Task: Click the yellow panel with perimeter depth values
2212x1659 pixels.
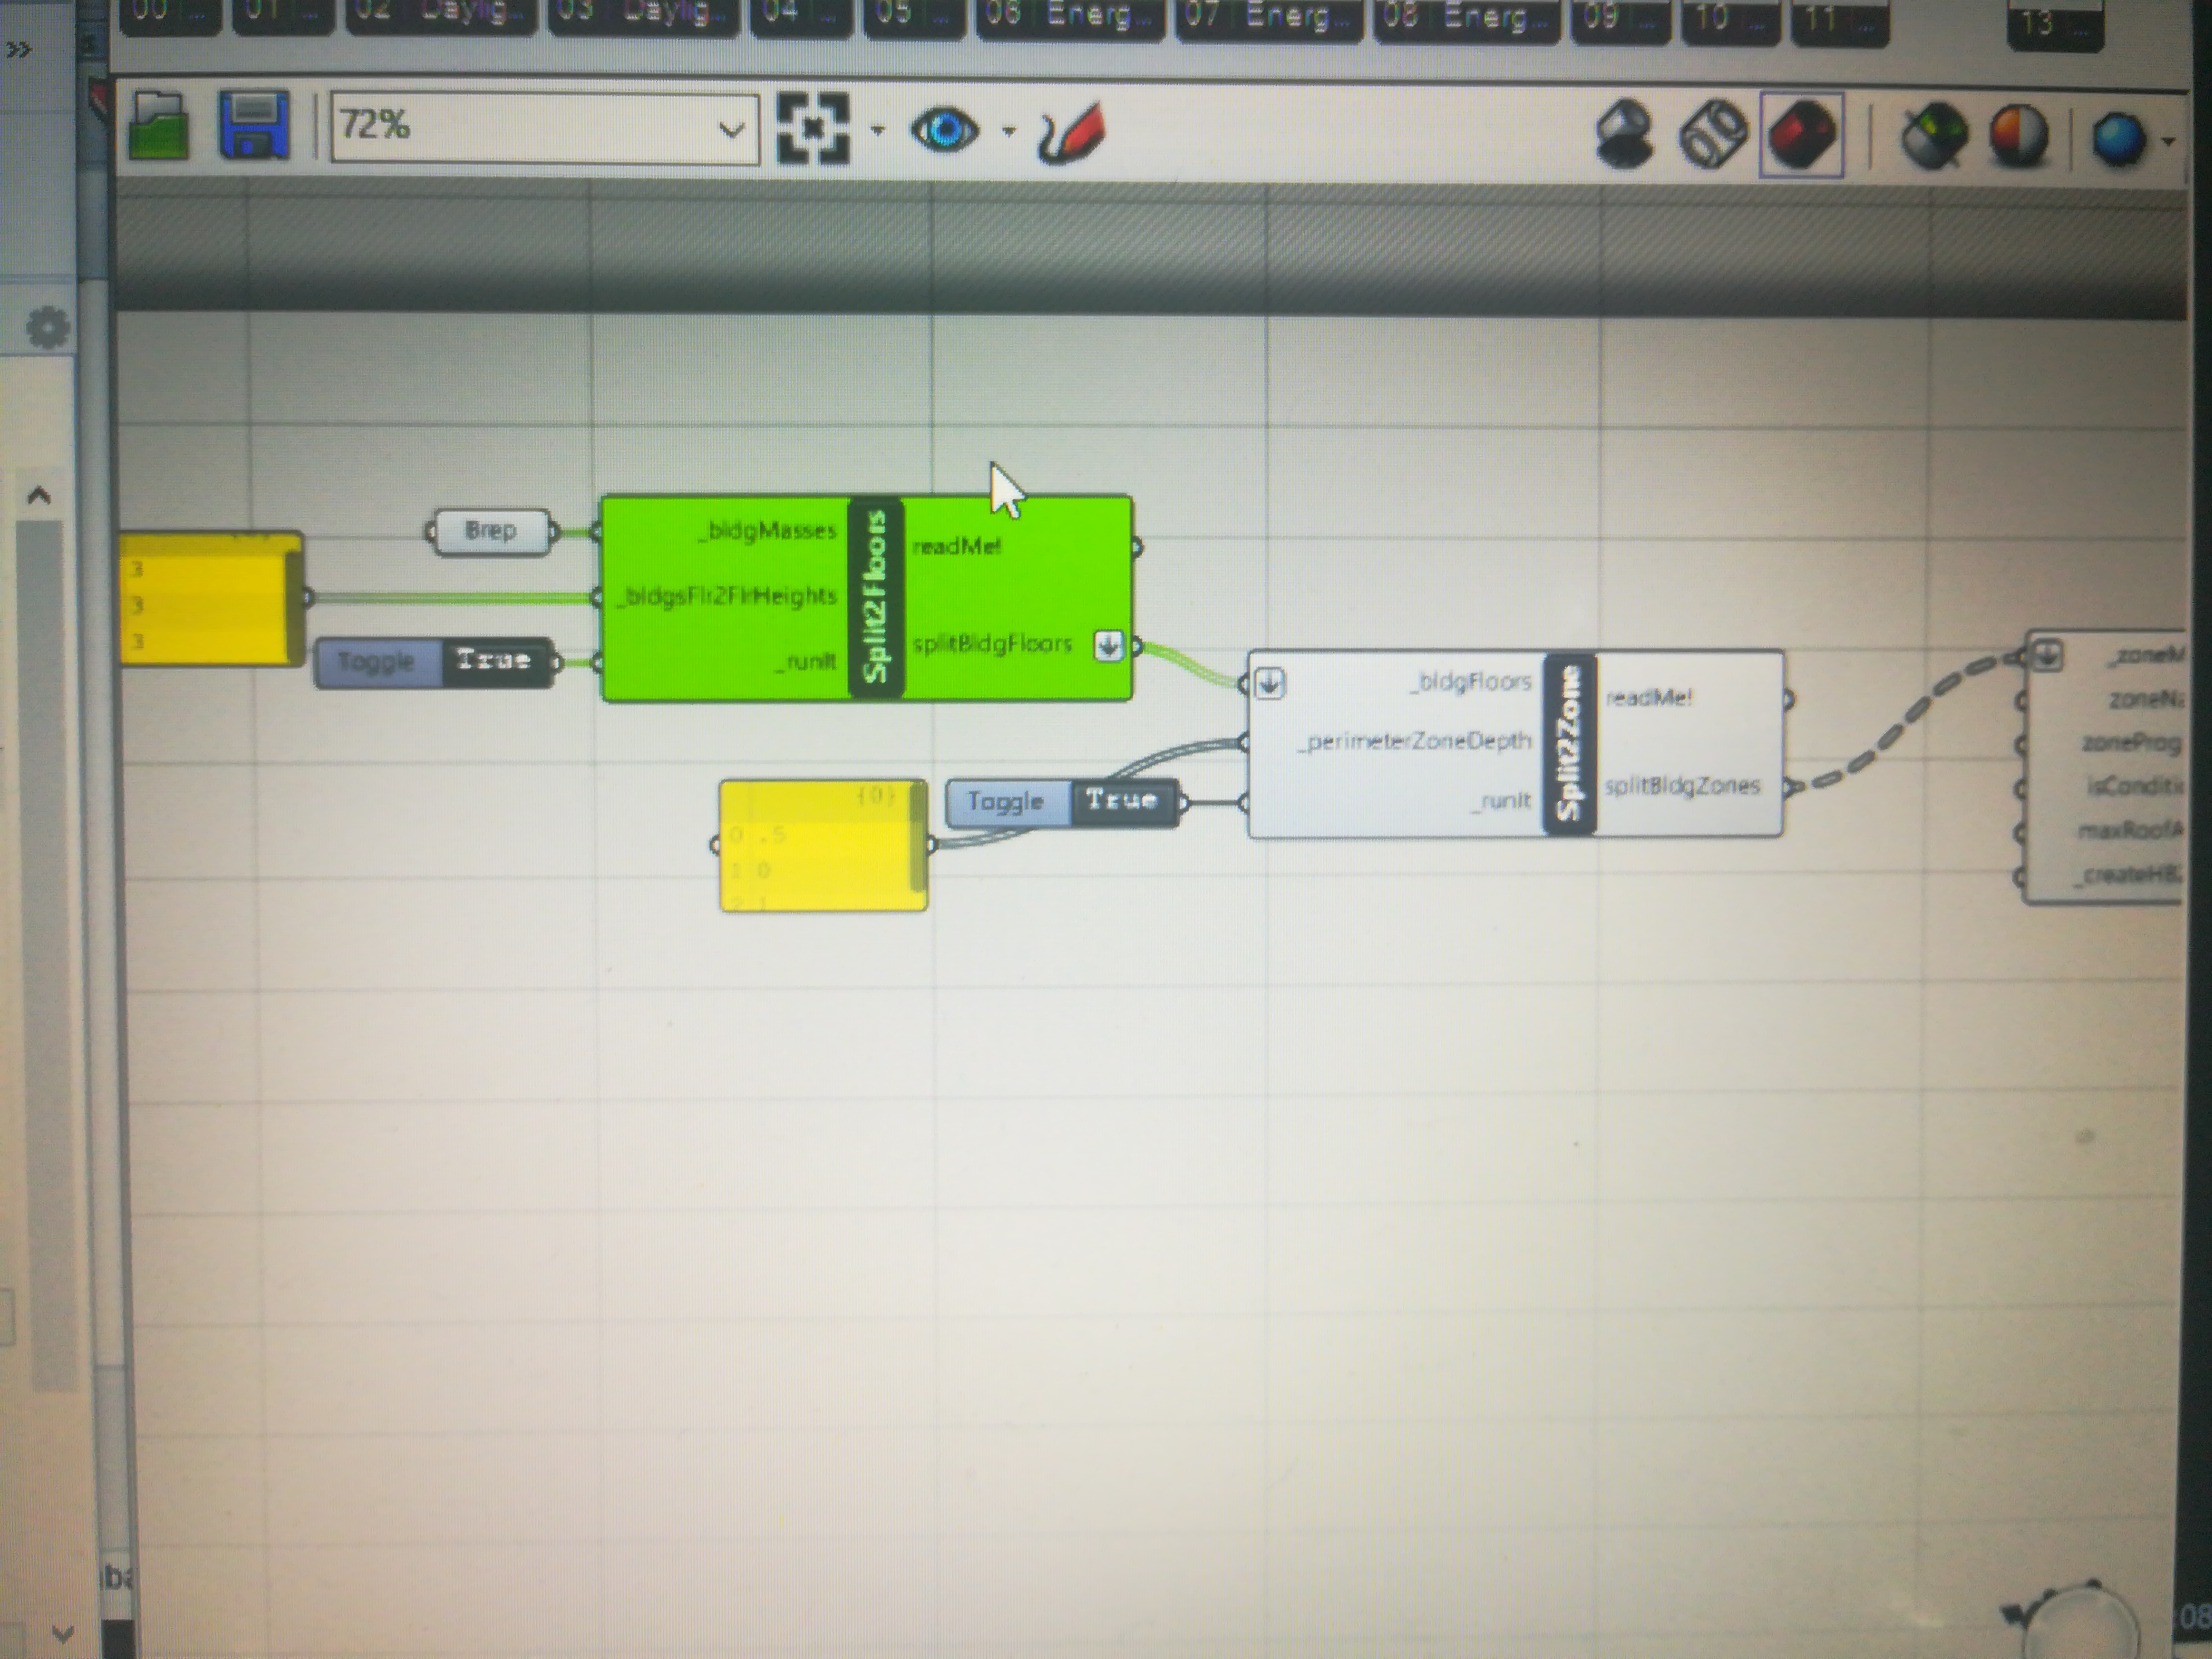Action: (x=823, y=845)
